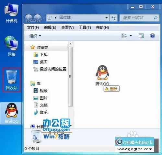Open the 编辑(E) menu

pos(50,28)
